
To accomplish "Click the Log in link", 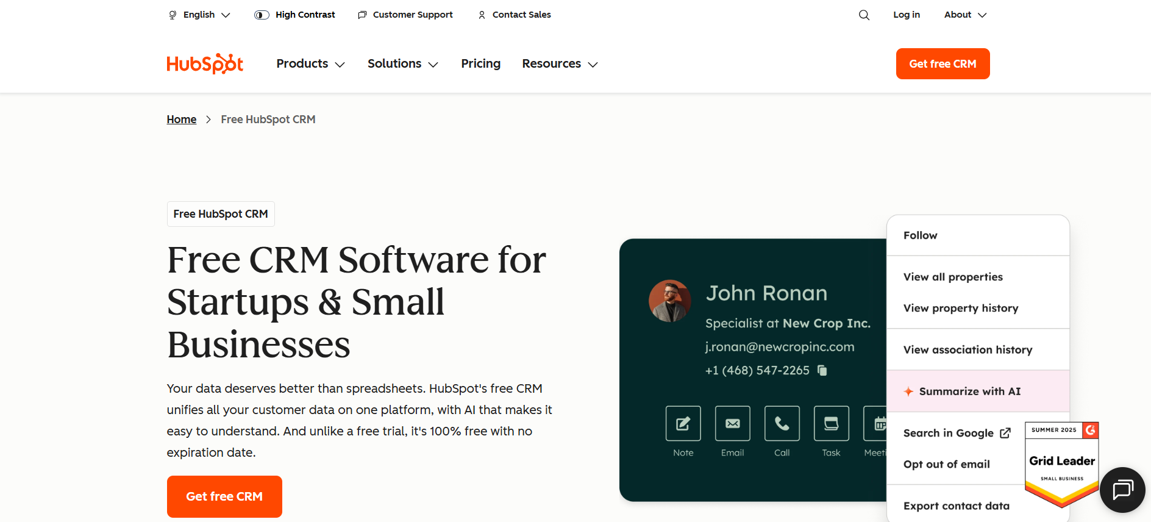I will coord(907,15).
